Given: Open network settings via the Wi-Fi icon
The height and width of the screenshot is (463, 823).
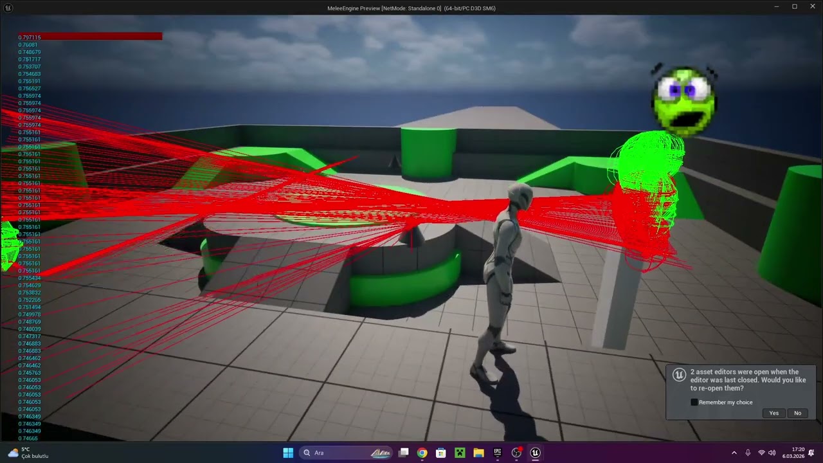Looking at the screenshot, I should (761, 453).
